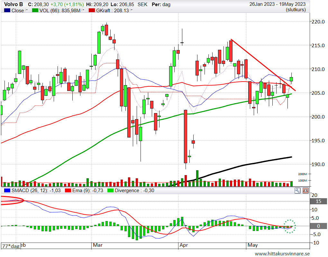Viewport: 328px width, 257px height.
Task: Click the Hi: 209,20 value
Action: 96,4
